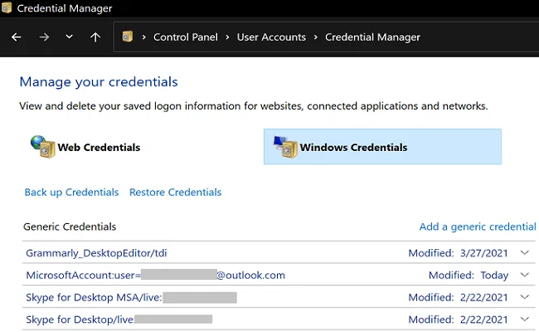Expand Grammarly credential row chevron
Viewport: 539px width, 332px height.
click(525, 253)
